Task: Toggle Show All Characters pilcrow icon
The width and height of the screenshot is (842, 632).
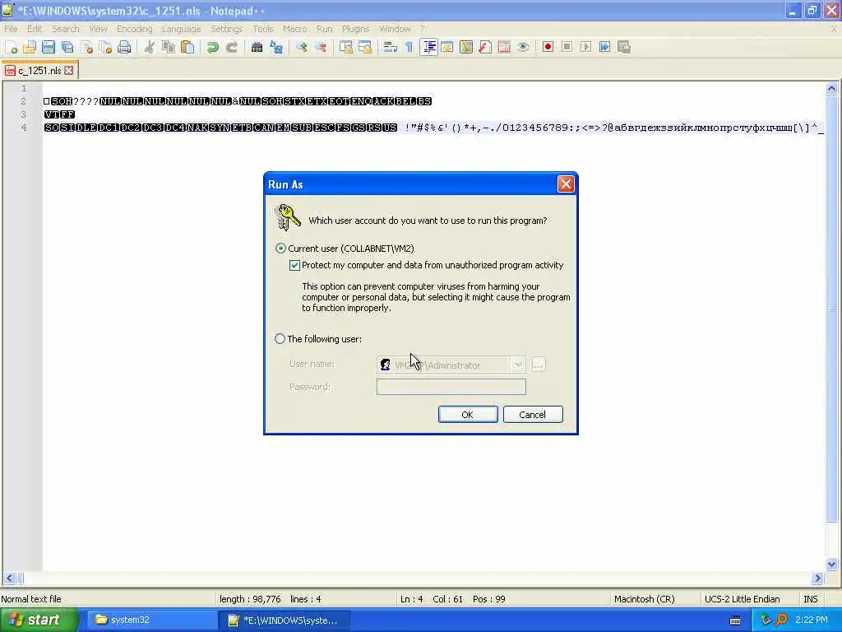Action: 409,47
